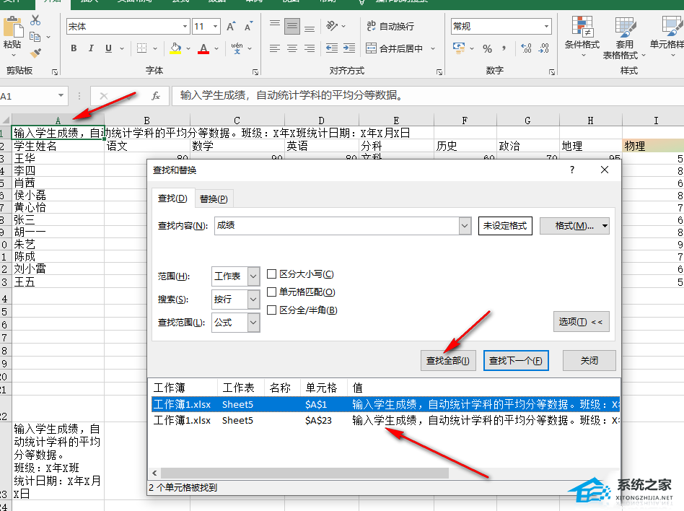The height and width of the screenshot is (511, 684).
Task: Click the 未设定格式 preview button
Action: 505,226
